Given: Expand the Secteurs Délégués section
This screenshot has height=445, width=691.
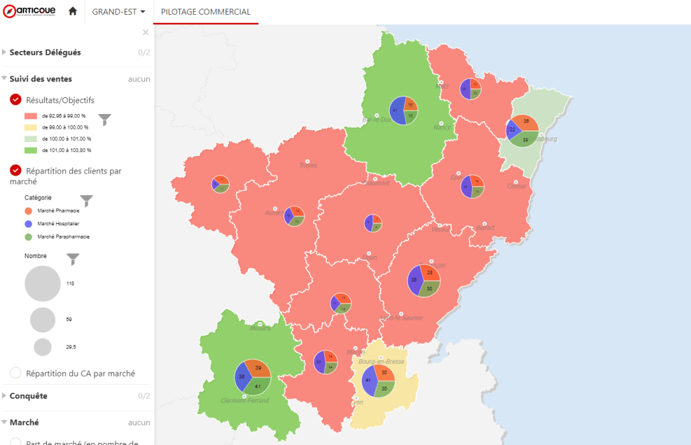Looking at the screenshot, I should coord(45,52).
